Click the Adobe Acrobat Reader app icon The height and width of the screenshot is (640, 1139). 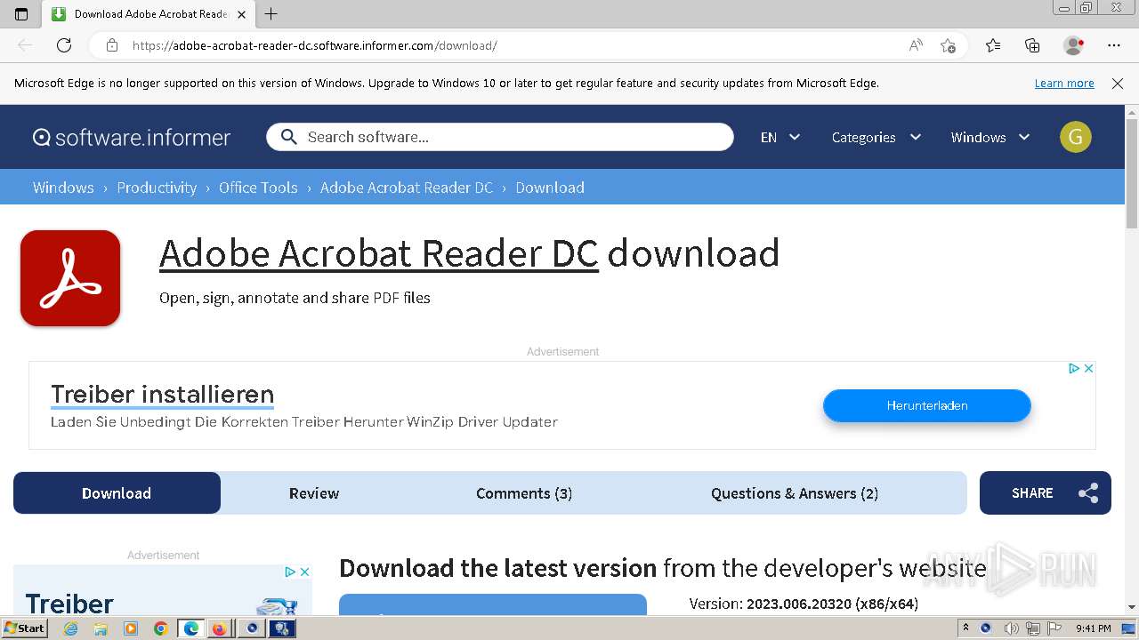tap(70, 278)
